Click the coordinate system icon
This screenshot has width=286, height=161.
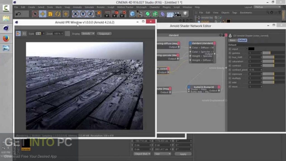(x=98, y=14)
